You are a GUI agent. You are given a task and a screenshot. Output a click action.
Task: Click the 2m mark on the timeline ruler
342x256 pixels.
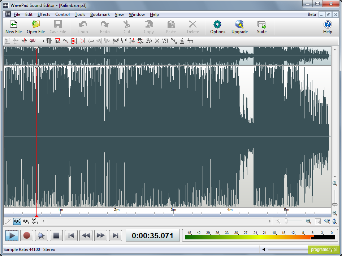[117, 210]
